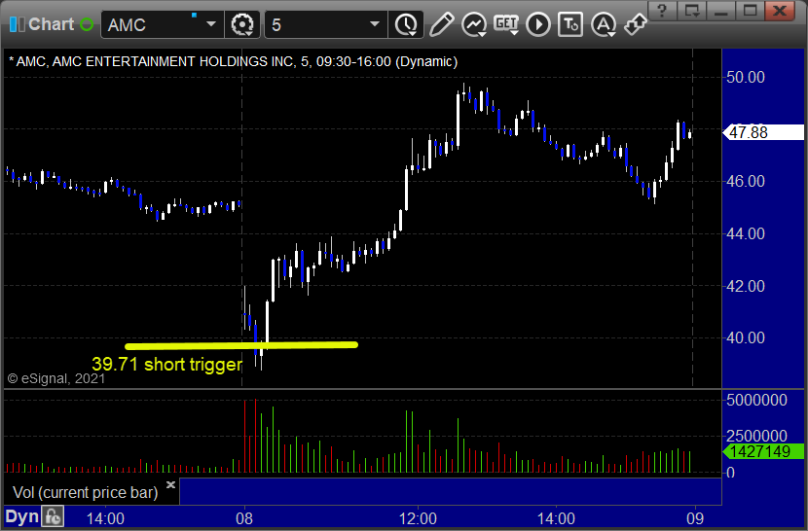Click the green status ring indicator

click(x=87, y=24)
